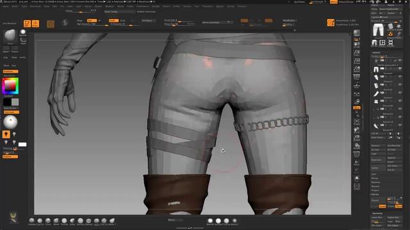410x230 pixels.
Task: Pick a hue in the color picker square
Action: [x=10, y=86]
